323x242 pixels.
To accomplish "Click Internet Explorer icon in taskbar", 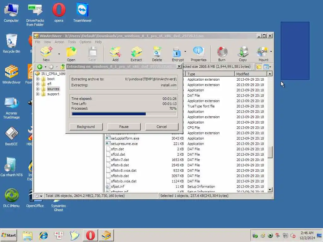I will pos(44,235).
